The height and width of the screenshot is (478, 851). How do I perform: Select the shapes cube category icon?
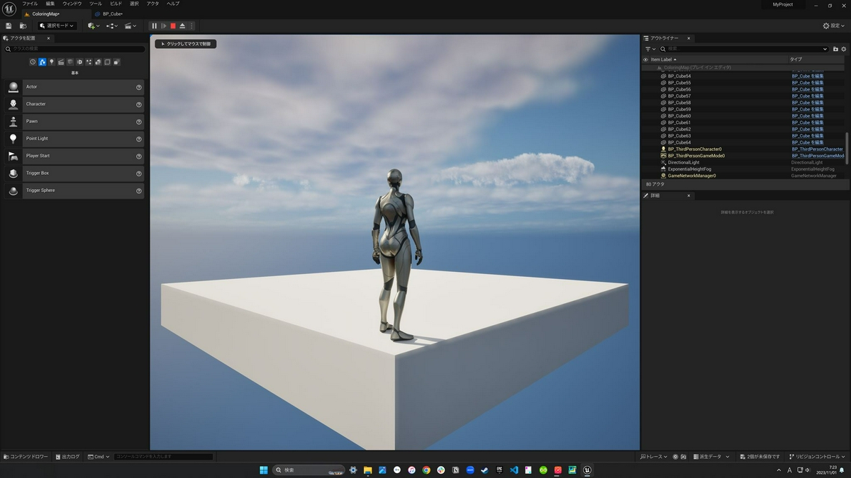[70, 62]
